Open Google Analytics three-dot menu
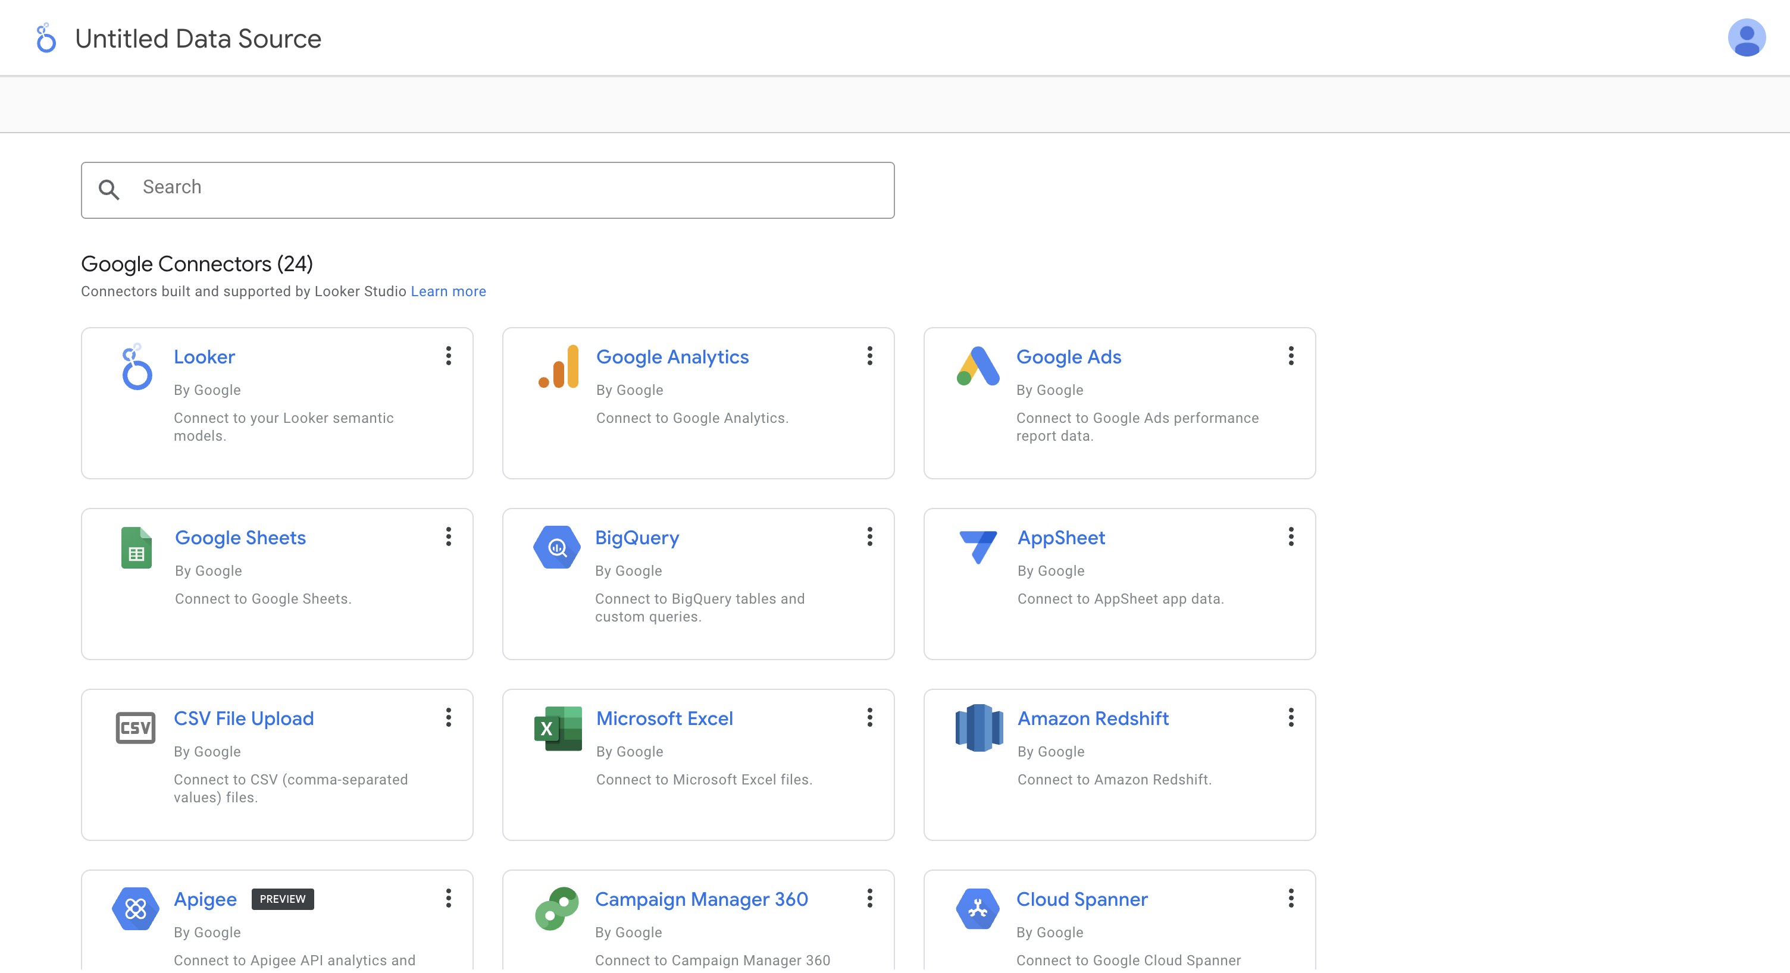The width and height of the screenshot is (1790, 973). (869, 356)
